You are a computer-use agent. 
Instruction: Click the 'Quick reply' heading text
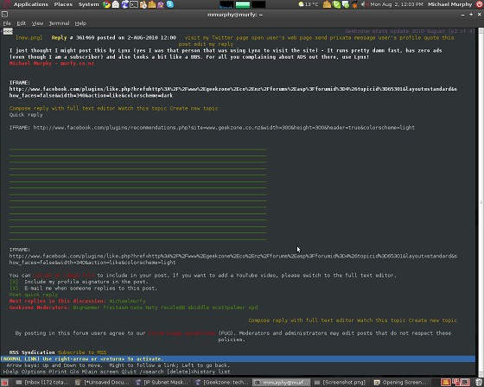pyautogui.click(x=26, y=115)
